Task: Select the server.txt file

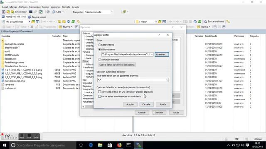Action: (x=9, y=84)
